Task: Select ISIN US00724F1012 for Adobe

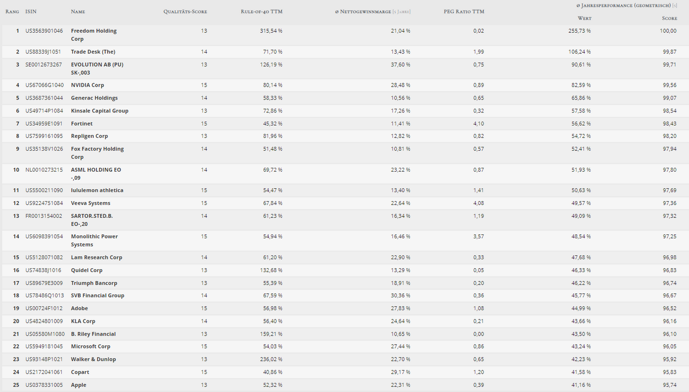Action: (44, 308)
